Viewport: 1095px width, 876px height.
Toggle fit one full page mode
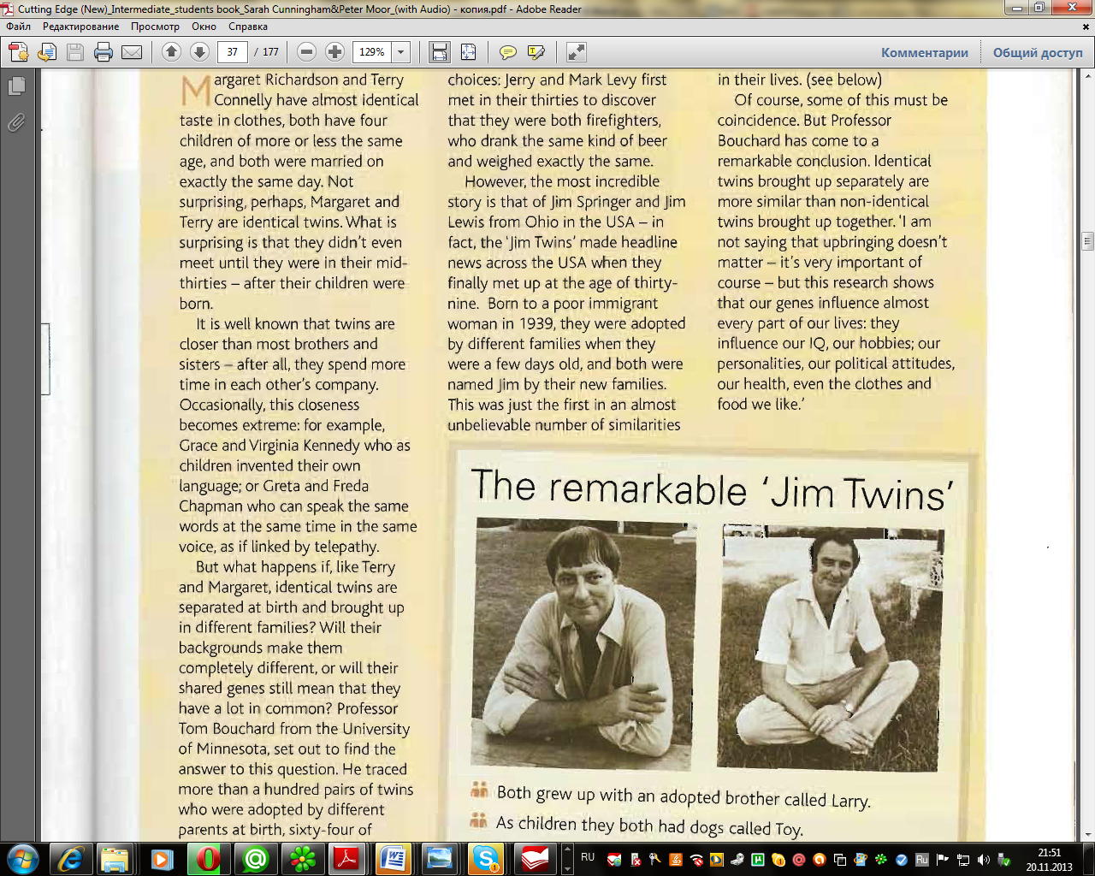pos(468,52)
